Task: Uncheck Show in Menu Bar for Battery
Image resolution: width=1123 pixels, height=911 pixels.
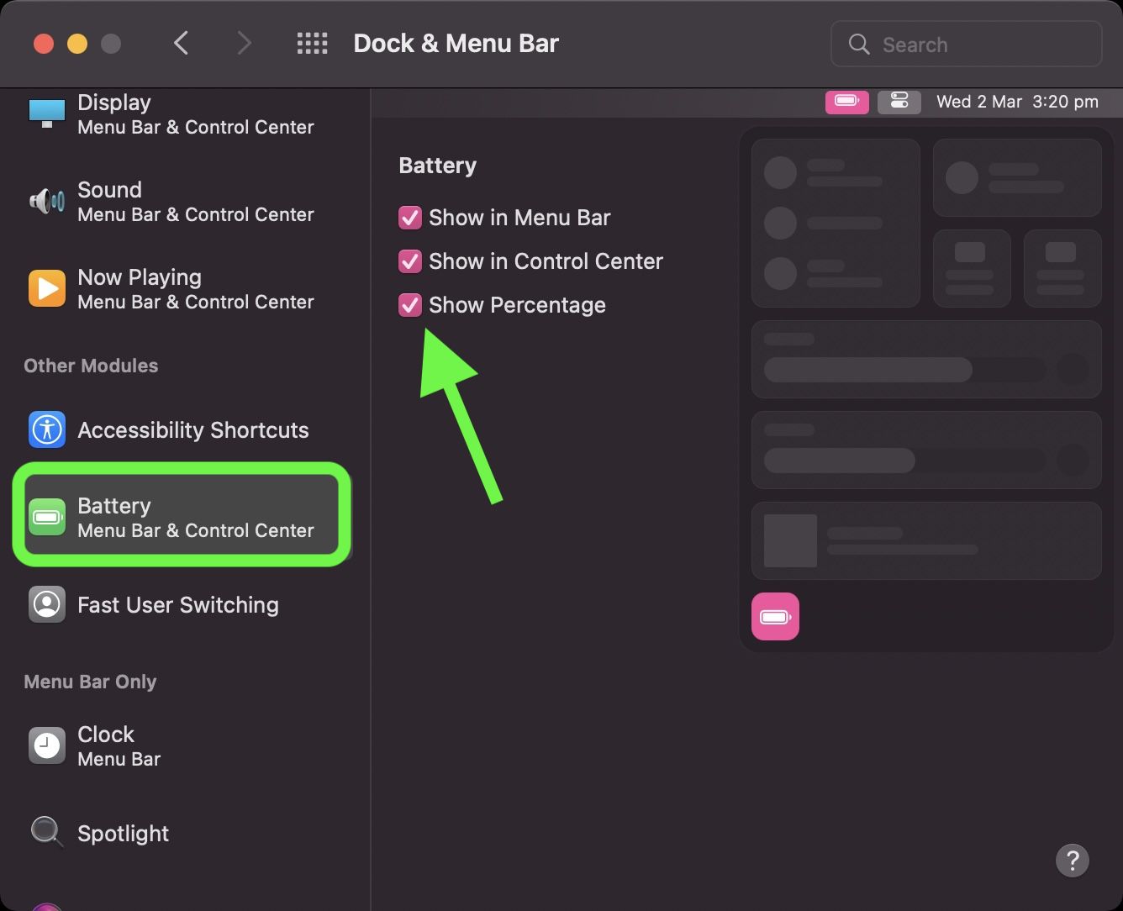Action: (x=409, y=217)
